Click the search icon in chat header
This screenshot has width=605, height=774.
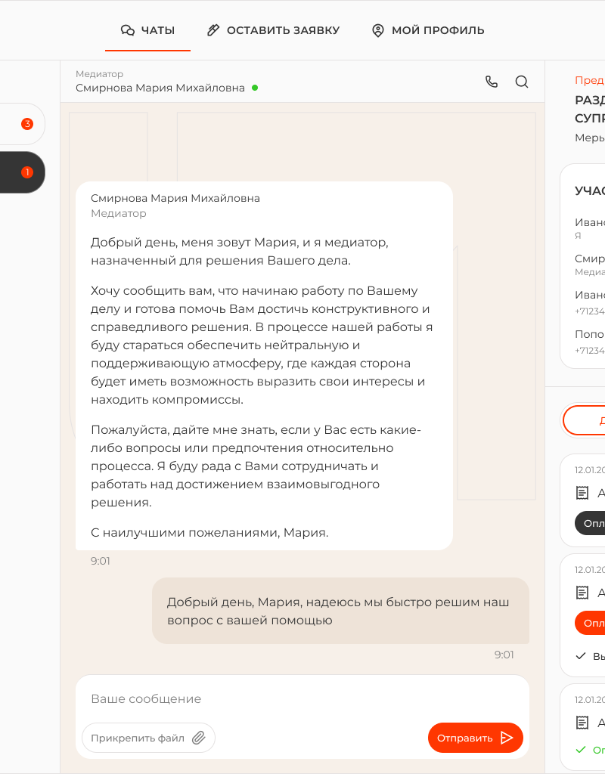(522, 82)
